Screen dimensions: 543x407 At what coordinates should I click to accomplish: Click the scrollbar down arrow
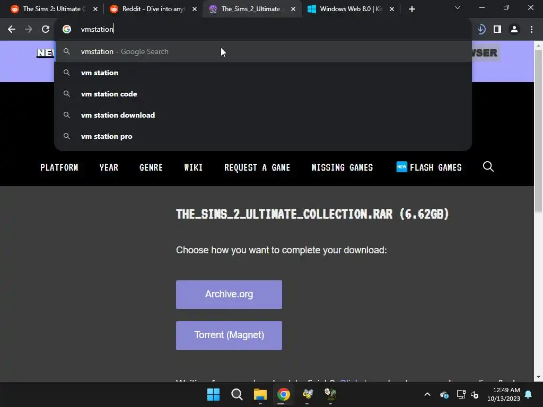tap(539, 377)
